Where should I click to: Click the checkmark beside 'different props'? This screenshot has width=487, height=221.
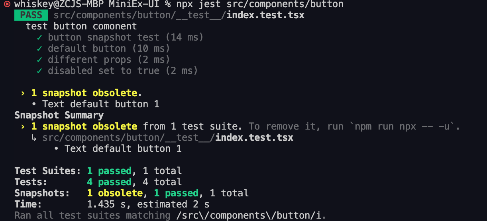pyautogui.click(x=39, y=60)
